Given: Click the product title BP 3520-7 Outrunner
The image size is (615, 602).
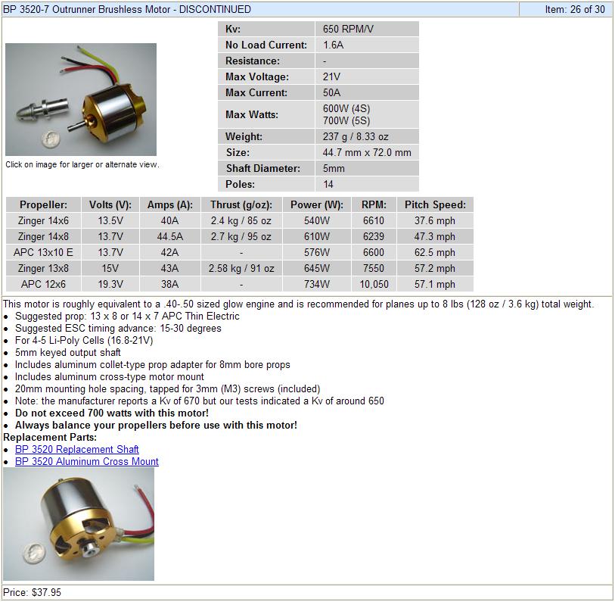Looking at the screenshot, I should click(126, 9).
